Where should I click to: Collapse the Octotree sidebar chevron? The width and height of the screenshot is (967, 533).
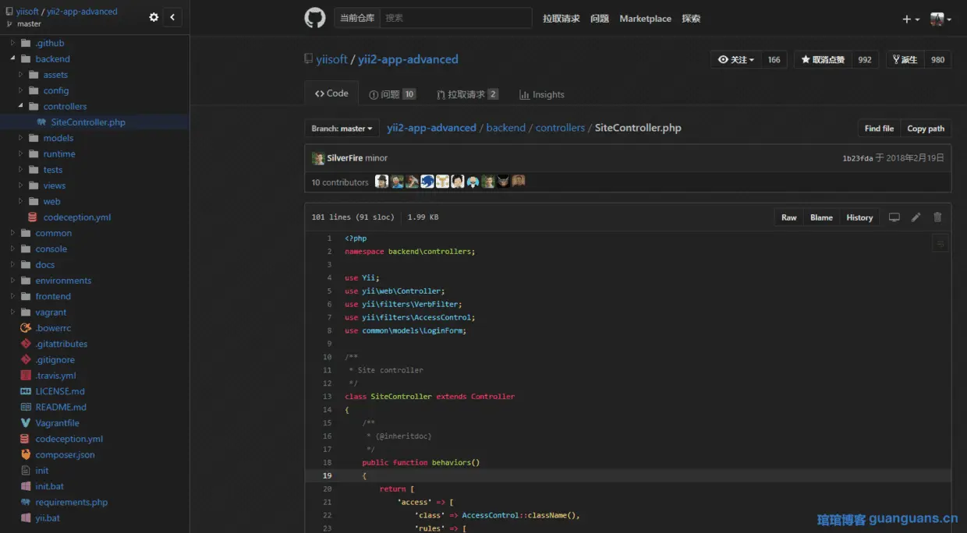(172, 17)
